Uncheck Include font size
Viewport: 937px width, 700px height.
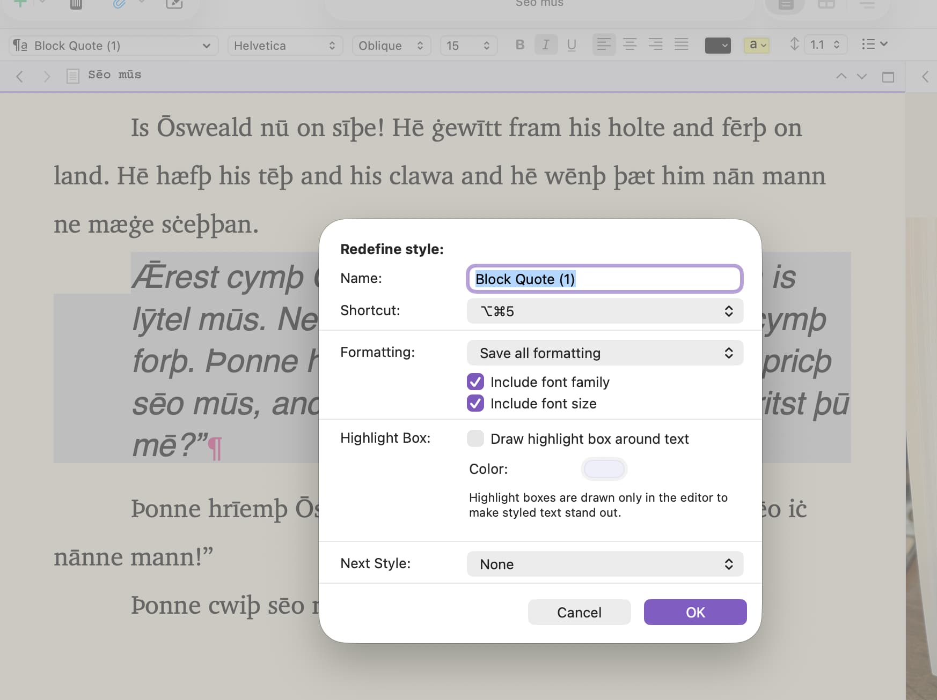pyautogui.click(x=475, y=404)
